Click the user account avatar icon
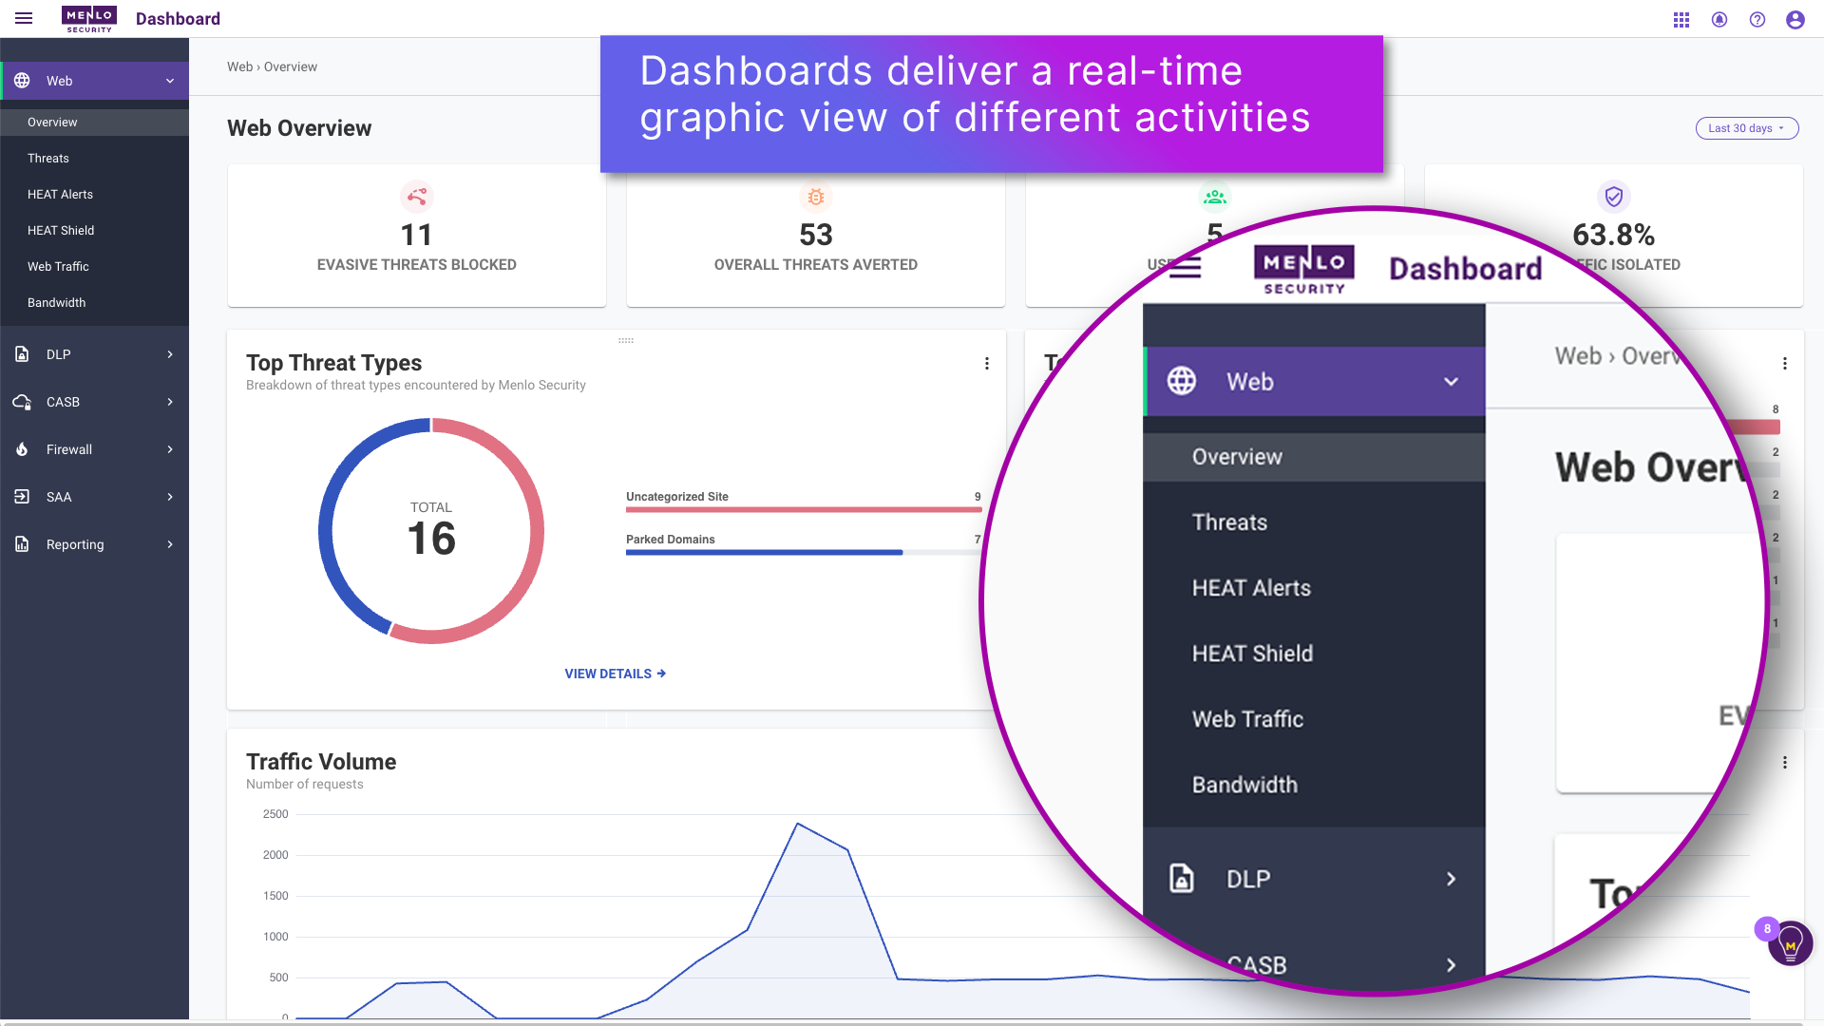Viewport: 1824px width, 1026px height. point(1795,19)
